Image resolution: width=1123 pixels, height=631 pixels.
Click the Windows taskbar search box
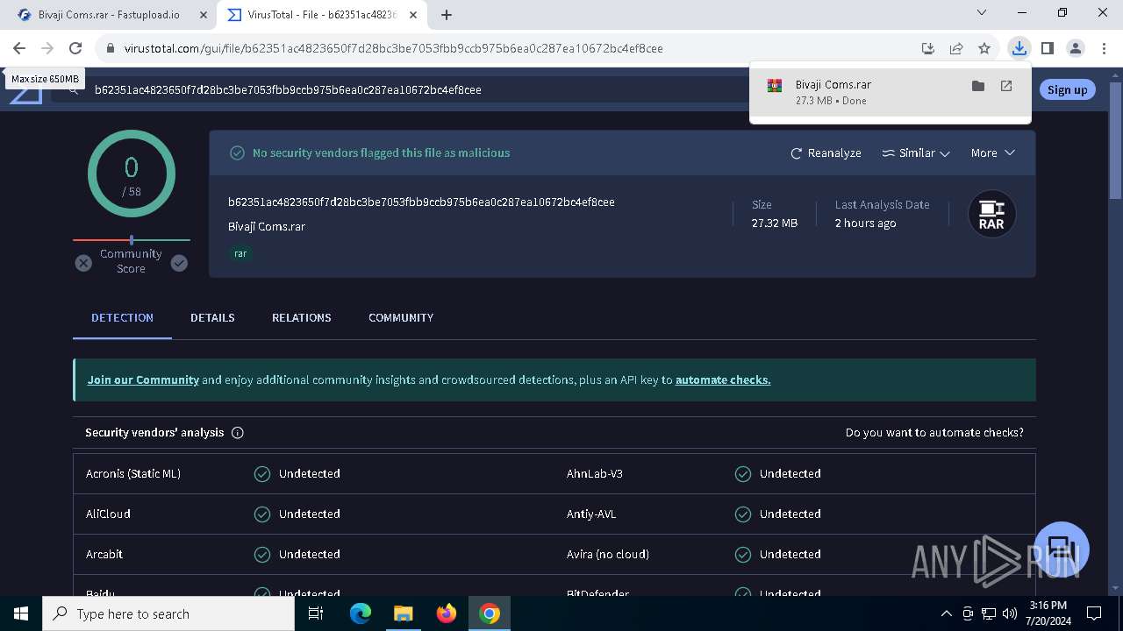click(x=168, y=613)
